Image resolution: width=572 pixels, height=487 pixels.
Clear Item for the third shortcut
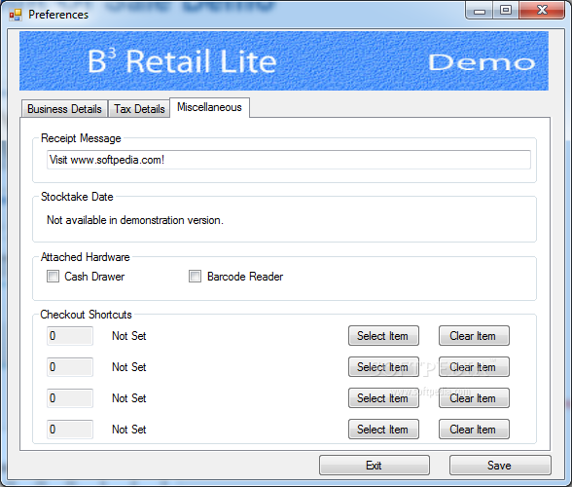(474, 397)
